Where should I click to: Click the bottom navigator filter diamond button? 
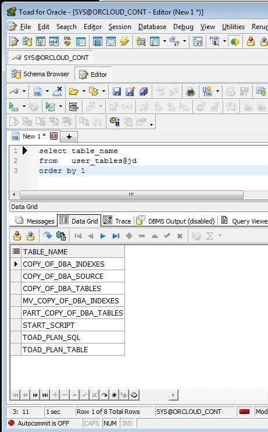coord(134,395)
